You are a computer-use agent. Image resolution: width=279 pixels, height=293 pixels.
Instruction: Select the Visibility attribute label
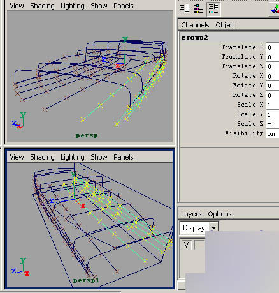point(244,133)
